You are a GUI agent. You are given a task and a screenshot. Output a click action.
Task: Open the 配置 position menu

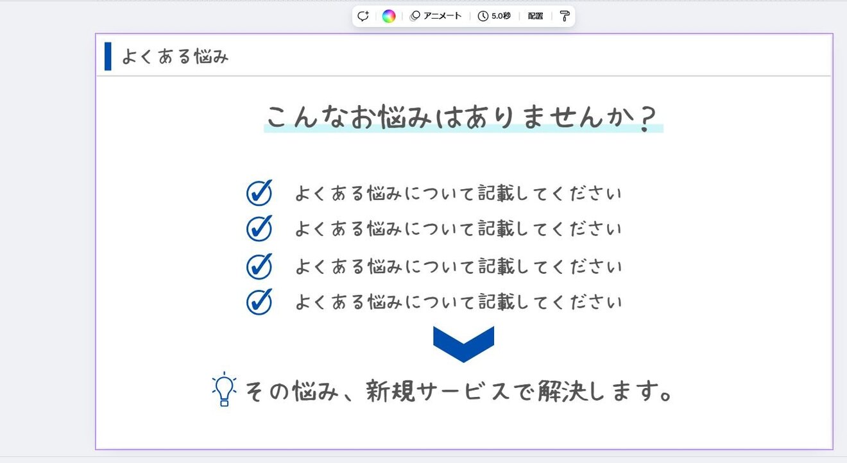click(535, 16)
